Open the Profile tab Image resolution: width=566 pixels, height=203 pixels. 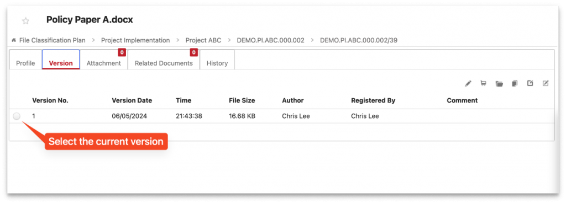(25, 63)
